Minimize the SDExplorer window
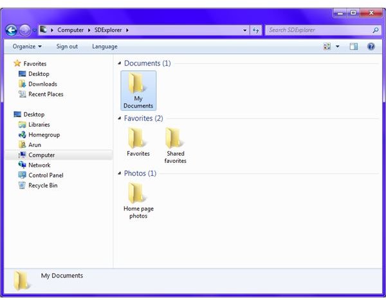 point(340,13)
